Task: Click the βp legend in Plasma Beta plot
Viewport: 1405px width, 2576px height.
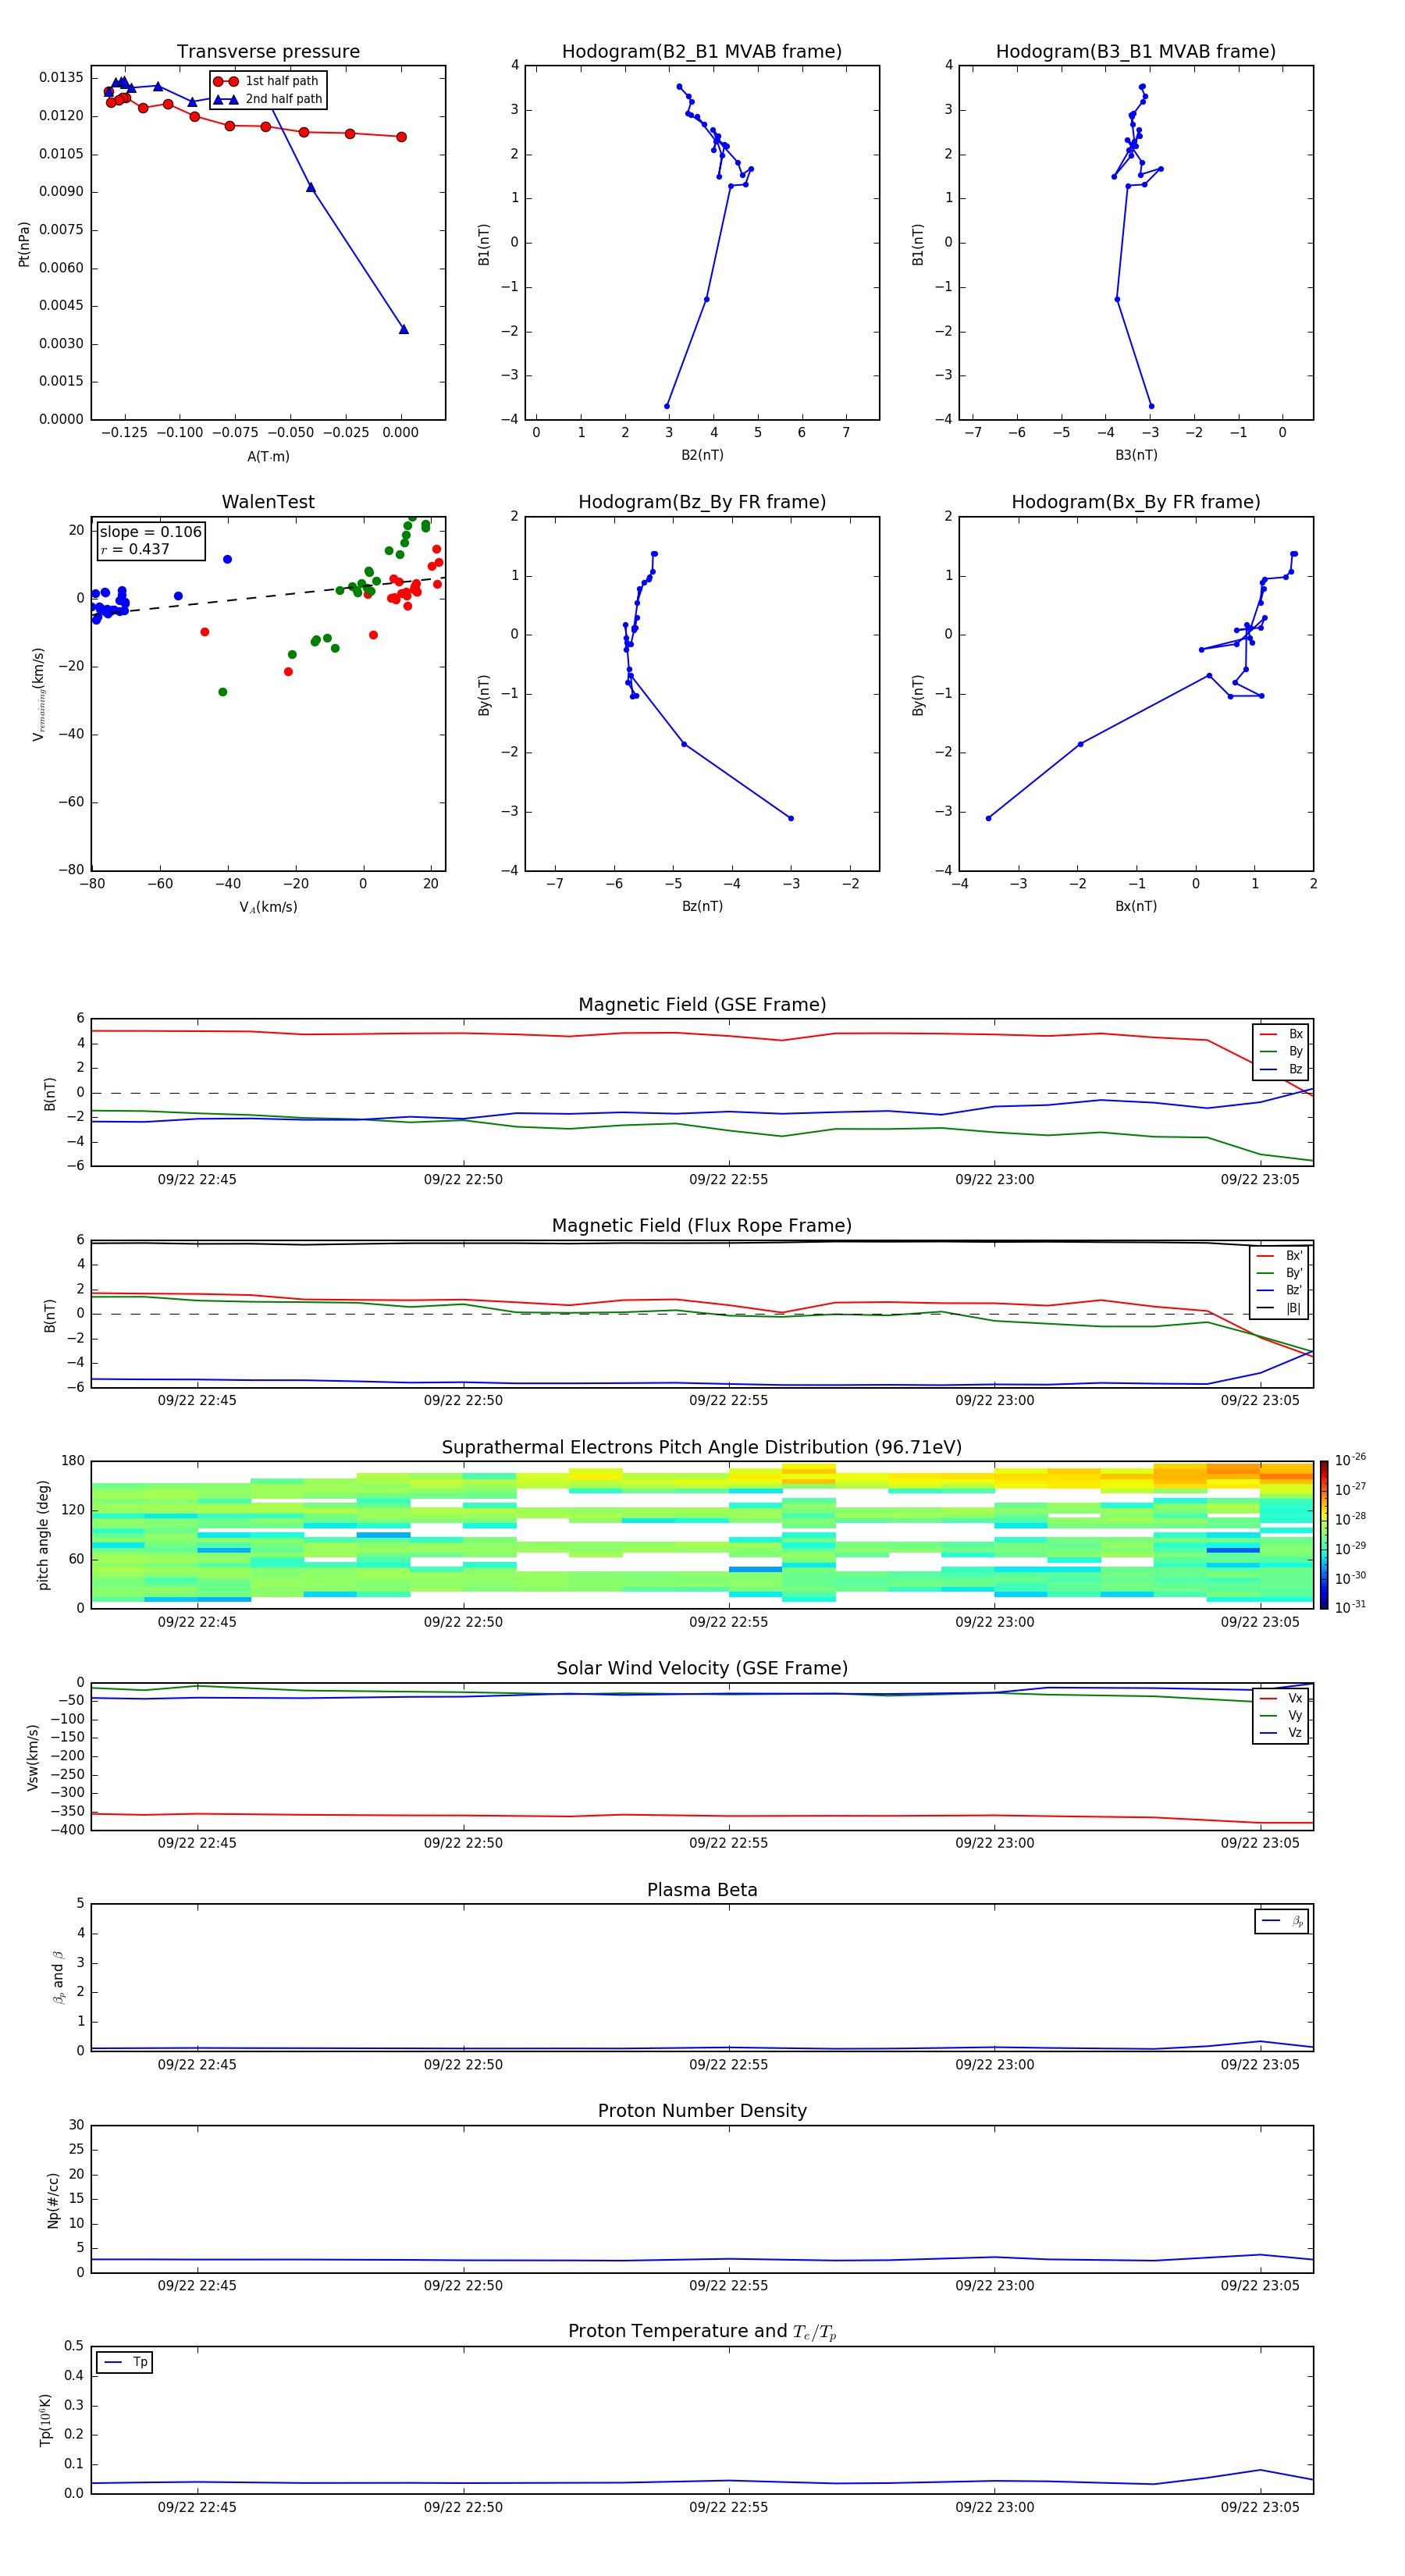Action: click(1282, 1921)
